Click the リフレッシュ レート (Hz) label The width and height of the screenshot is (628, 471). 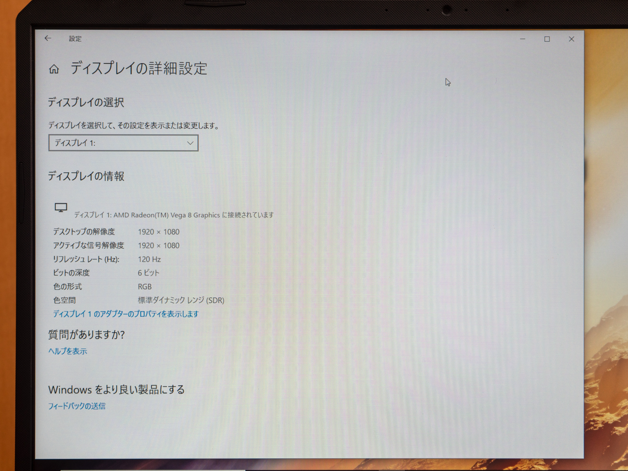coord(86,259)
